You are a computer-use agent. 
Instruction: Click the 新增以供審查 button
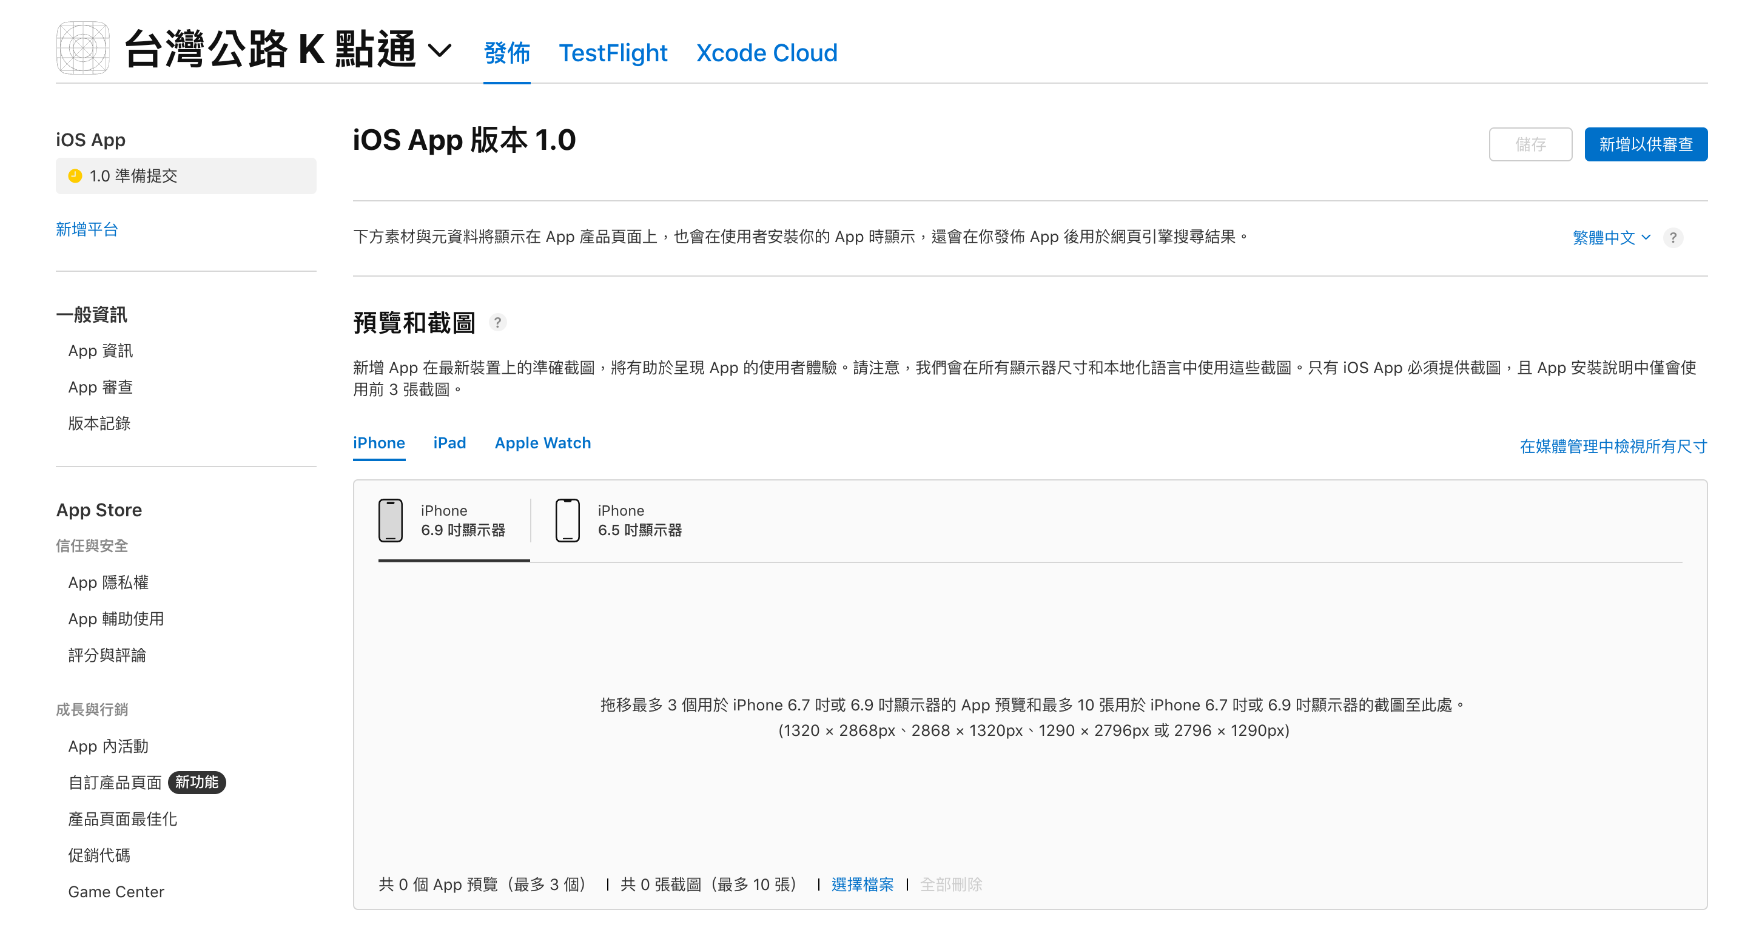pyautogui.click(x=1646, y=144)
